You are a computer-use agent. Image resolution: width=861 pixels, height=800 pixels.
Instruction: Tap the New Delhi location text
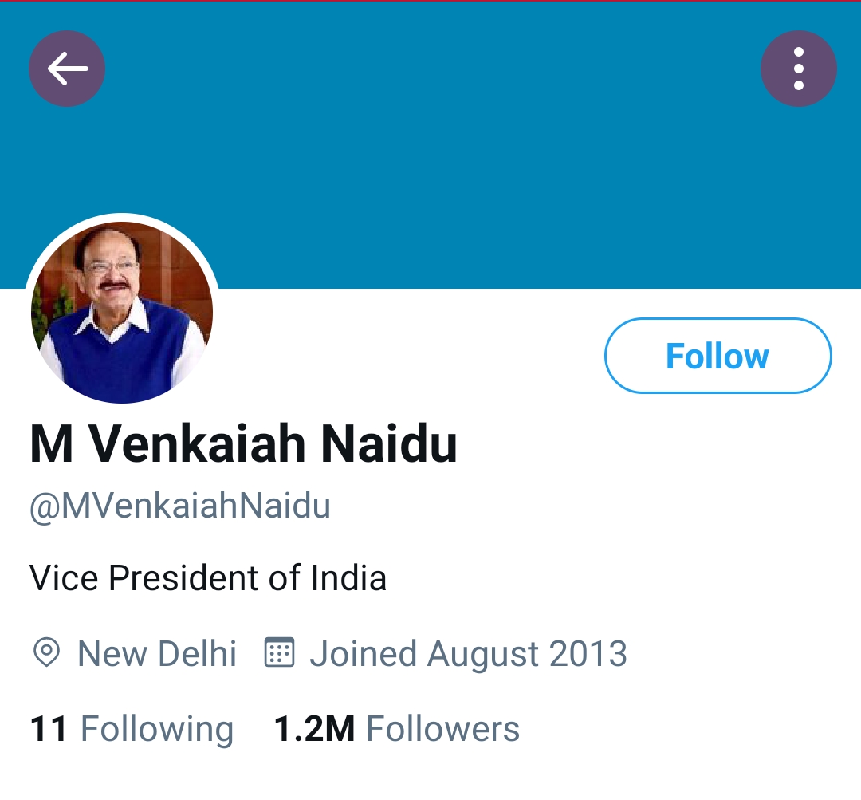click(x=157, y=653)
